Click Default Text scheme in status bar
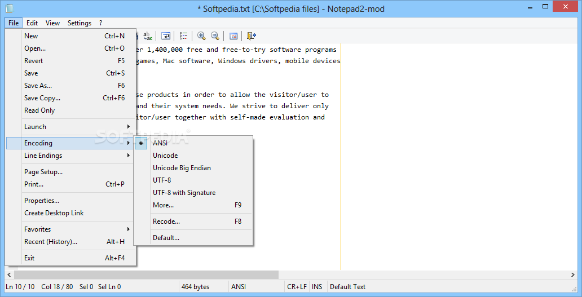The height and width of the screenshot is (297, 582). point(348,287)
